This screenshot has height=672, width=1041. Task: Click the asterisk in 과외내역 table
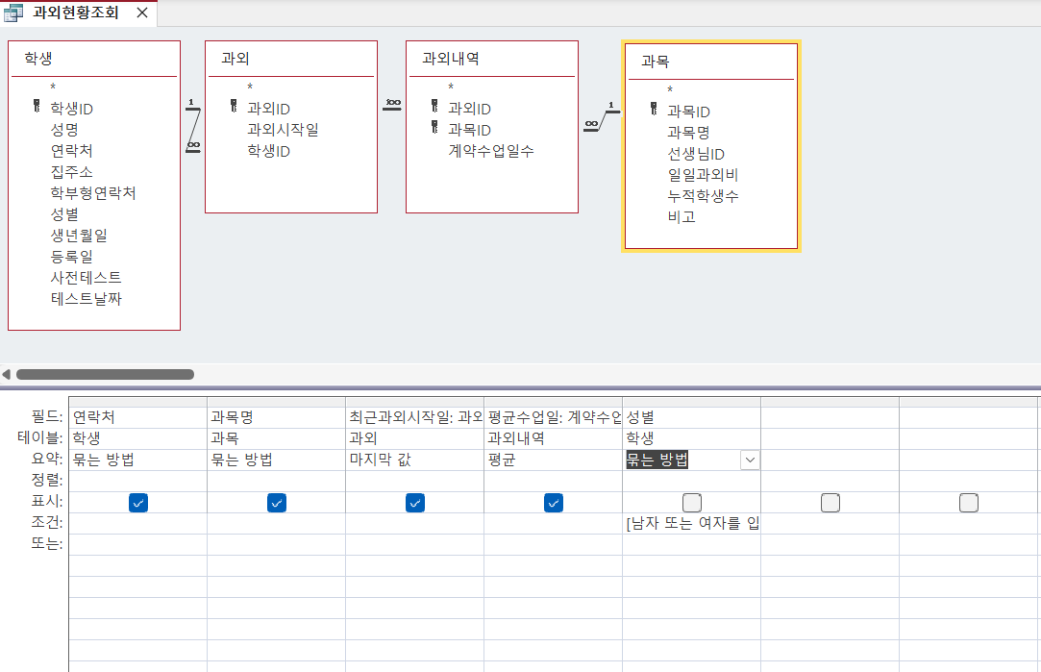(x=450, y=87)
